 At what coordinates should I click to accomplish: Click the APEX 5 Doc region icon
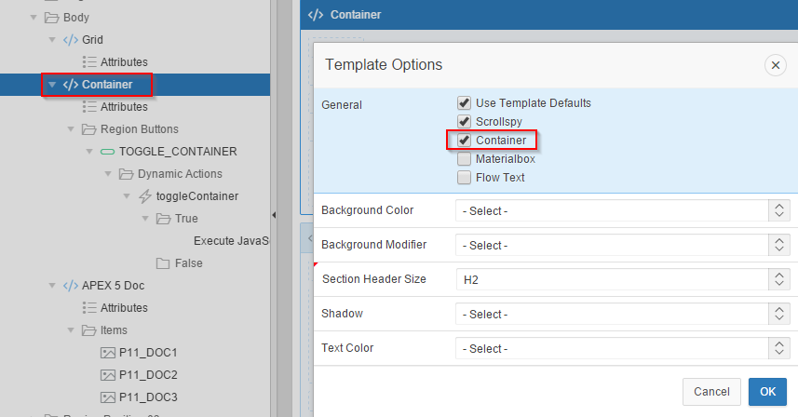point(71,286)
